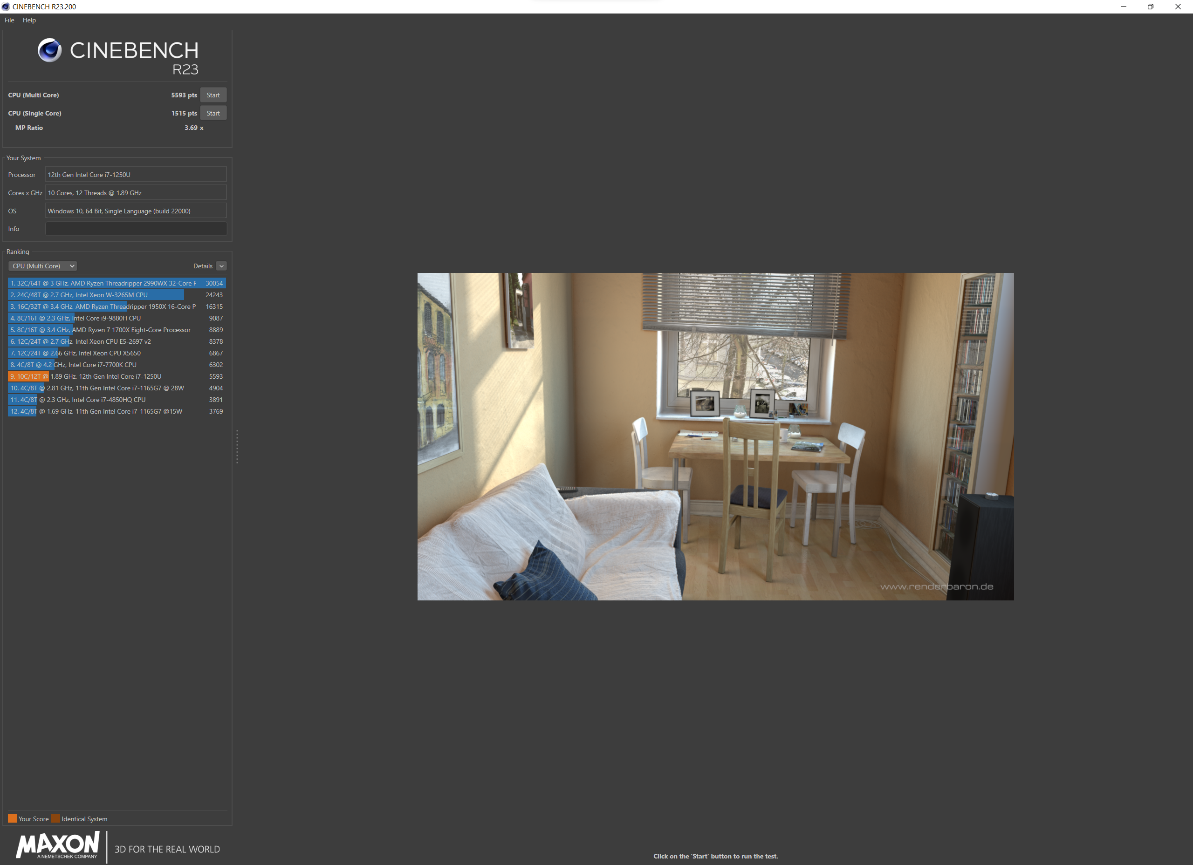1193x865 pixels.
Task: Click the Cinebench logo sphere icon
Action: coord(49,50)
